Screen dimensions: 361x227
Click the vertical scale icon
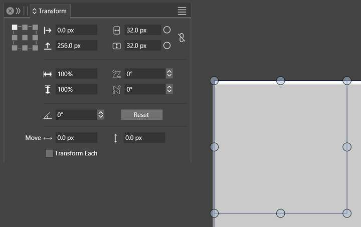(x=48, y=90)
